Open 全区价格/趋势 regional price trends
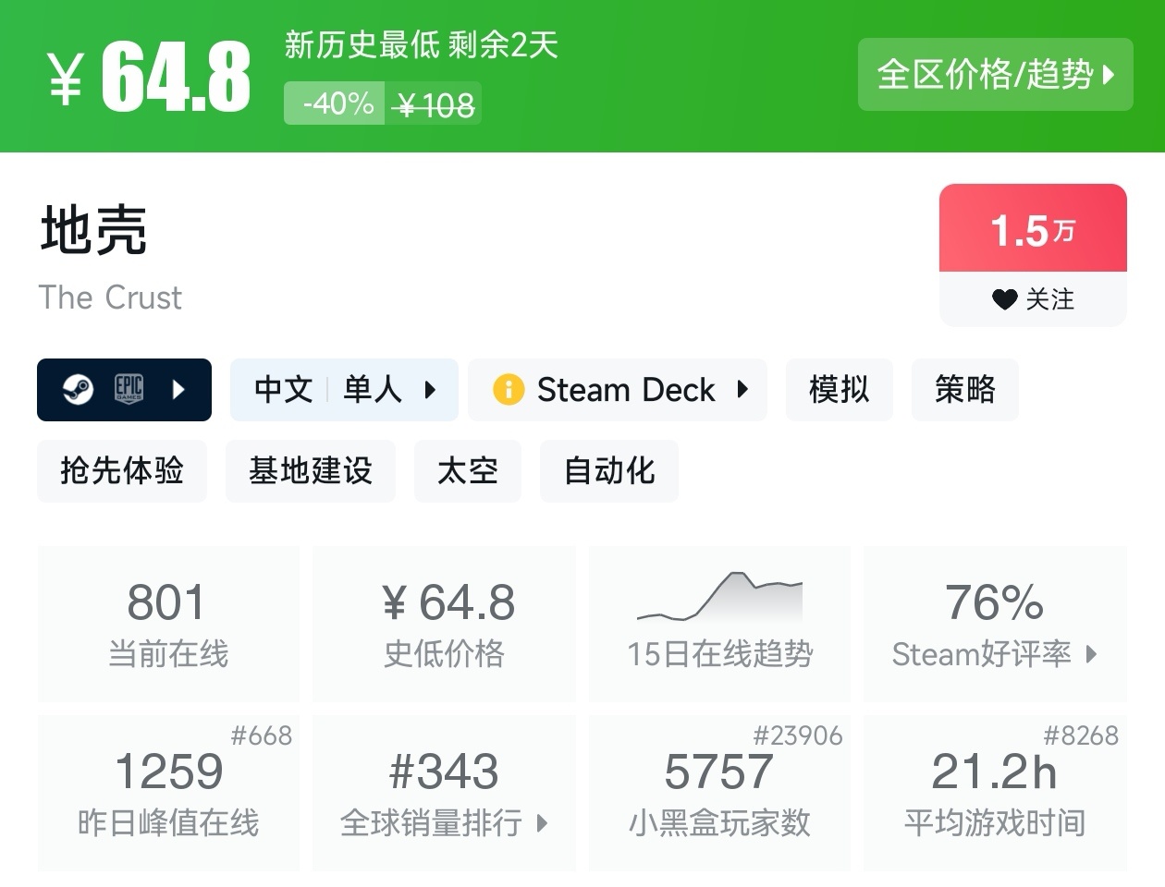 pyautogui.click(x=995, y=75)
